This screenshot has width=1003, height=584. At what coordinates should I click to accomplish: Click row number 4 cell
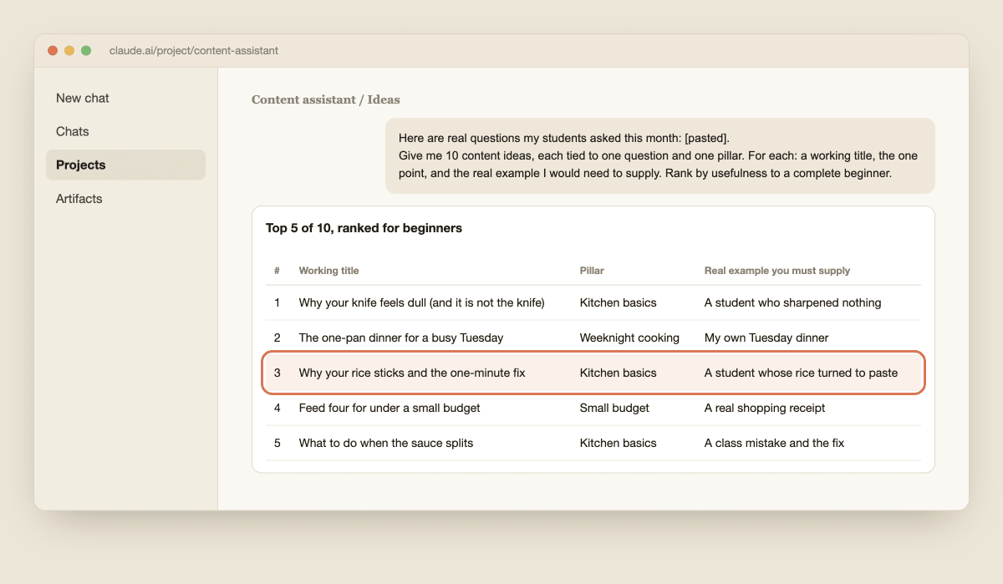(x=277, y=408)
